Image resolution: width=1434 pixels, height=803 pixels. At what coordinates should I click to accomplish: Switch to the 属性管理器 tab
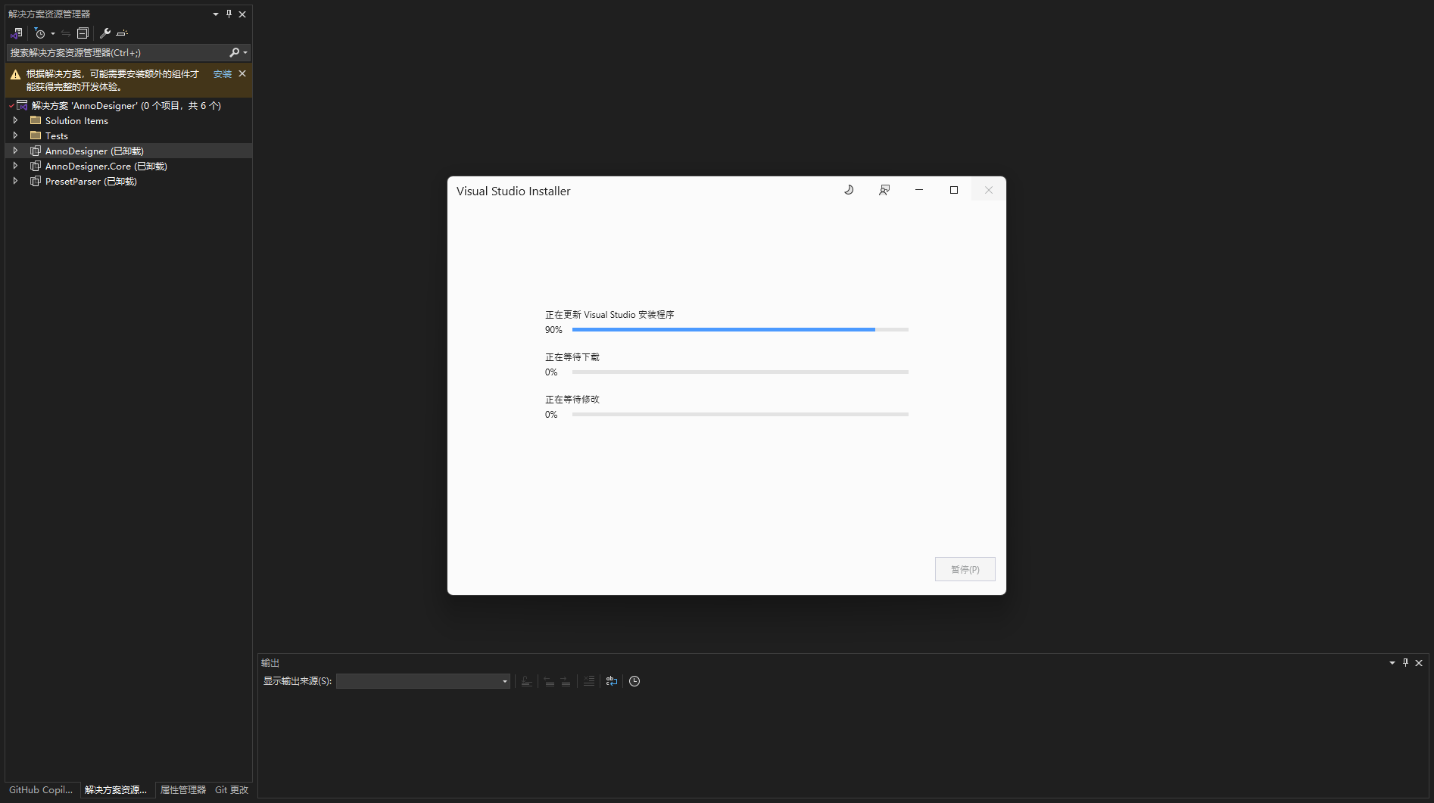tap(183, 789)
